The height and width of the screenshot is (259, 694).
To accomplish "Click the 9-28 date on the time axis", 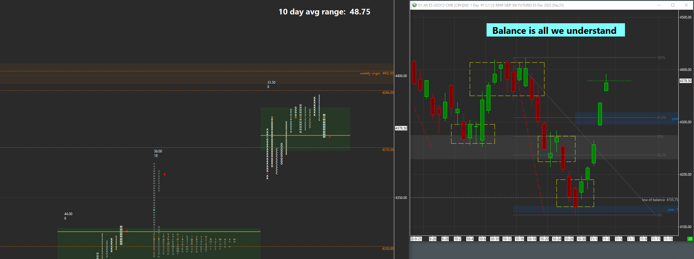I will [445, 239].
